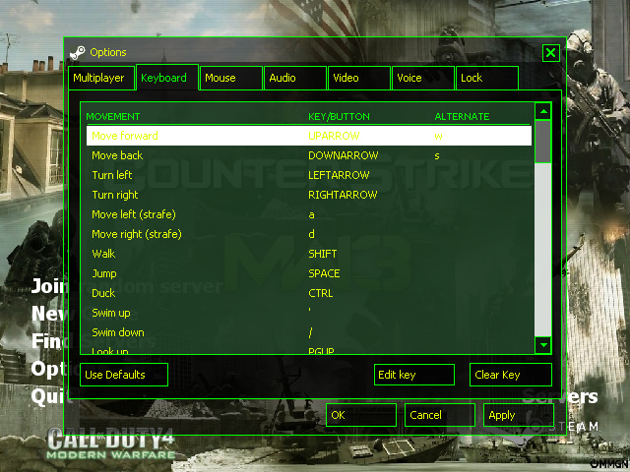630x472 pixels.
Task: Click the Edit key button
Action: [414, 375]
